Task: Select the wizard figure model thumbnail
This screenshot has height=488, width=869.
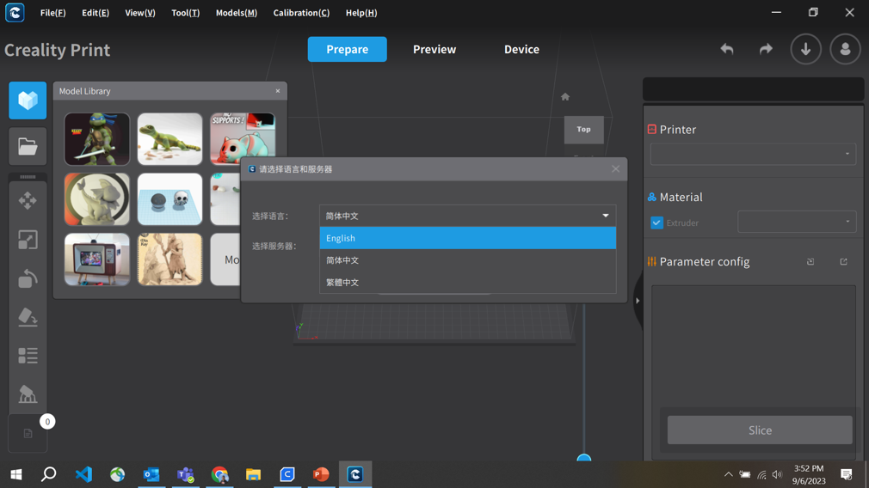Action: [x=169, y=259]
